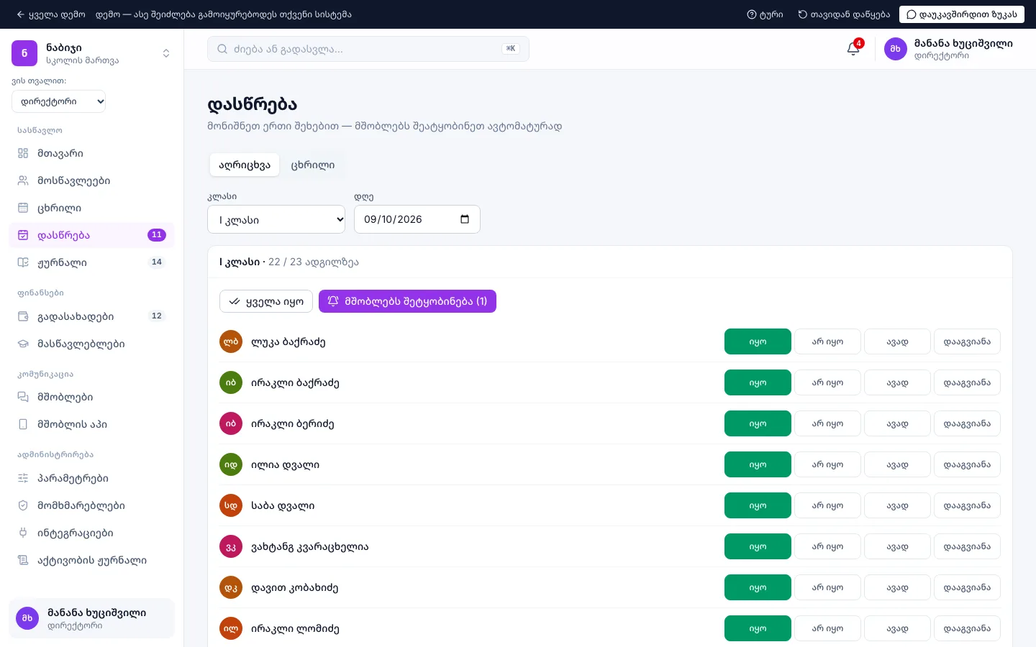Mark ილია დვალი as ავად
Image resolution: width=1036 pixels, height=647 pixels.
click(x=897, y=464)
